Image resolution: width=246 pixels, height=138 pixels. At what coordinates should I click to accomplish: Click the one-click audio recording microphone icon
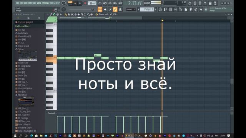point(200,3)
